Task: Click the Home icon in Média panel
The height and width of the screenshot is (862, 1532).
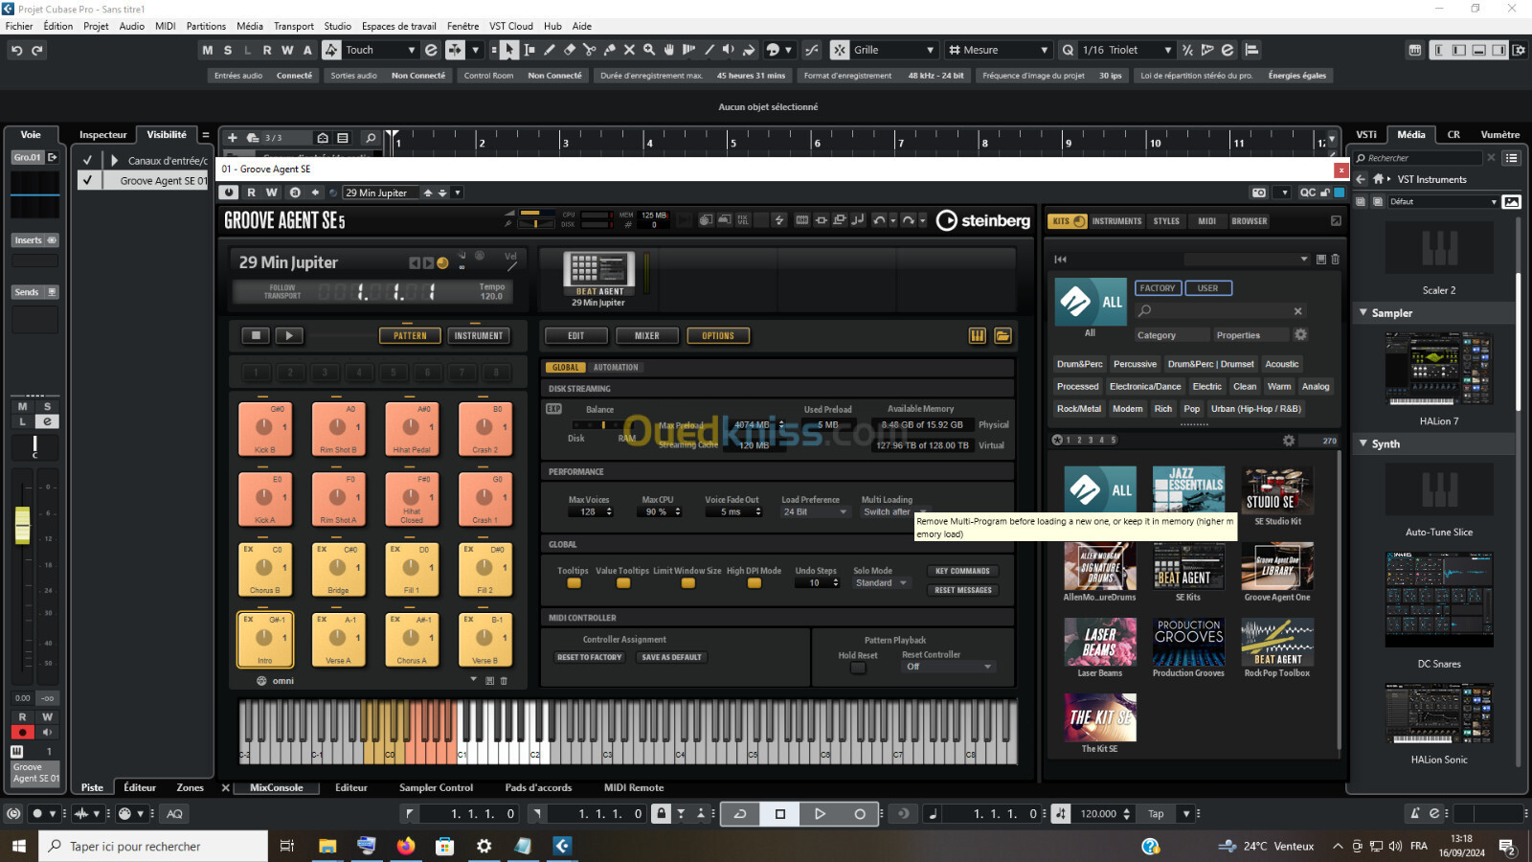Action: tap(1378, 179)
